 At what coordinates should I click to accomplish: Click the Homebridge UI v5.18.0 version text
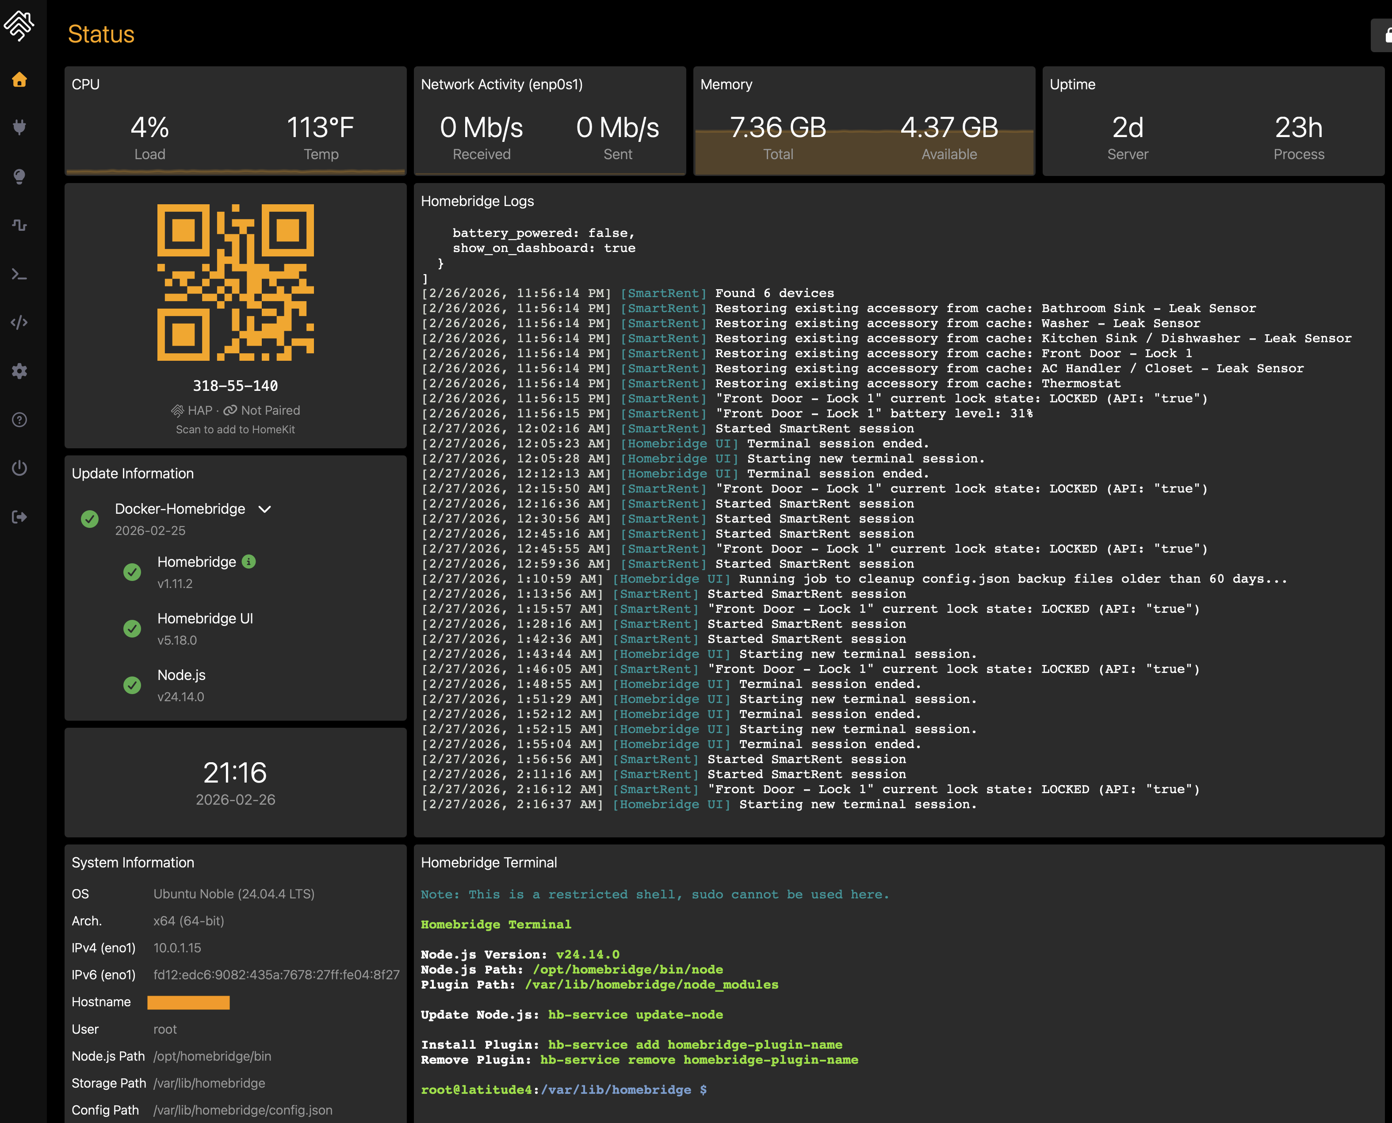pos(177,641)
